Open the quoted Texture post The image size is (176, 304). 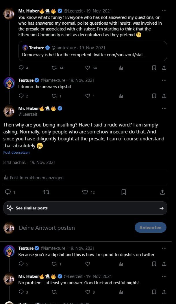92,51
